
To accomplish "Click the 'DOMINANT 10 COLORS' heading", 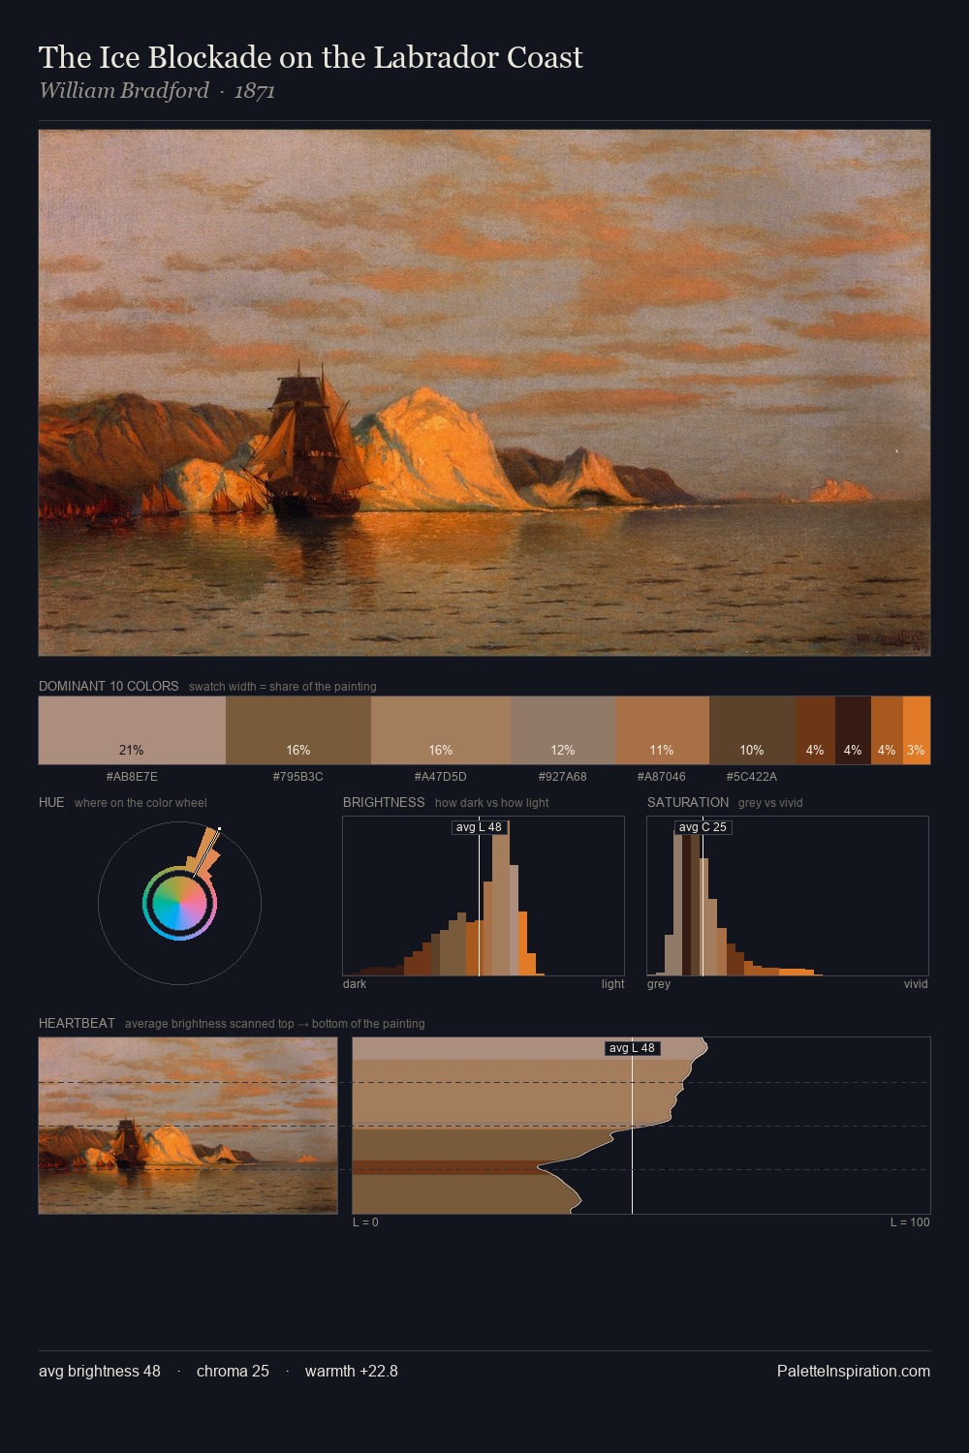I will click(x=109, y=686).
